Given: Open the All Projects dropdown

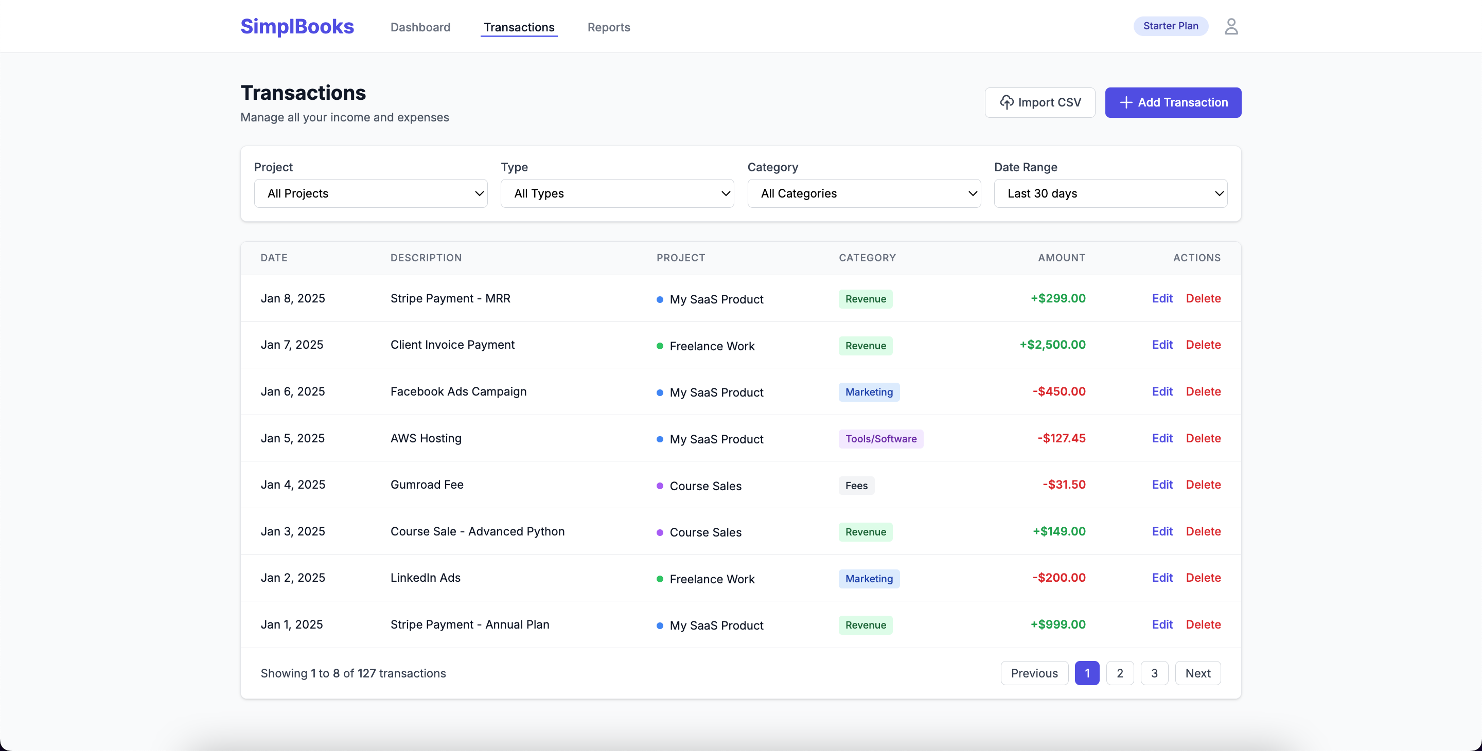Looking at the screenshot, I should point(370,193).
